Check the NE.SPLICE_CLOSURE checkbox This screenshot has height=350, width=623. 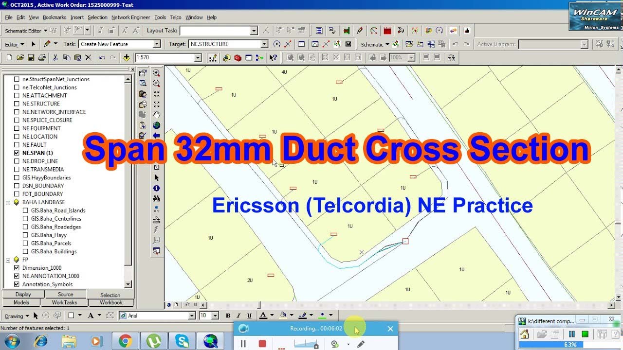click(17, 120)
